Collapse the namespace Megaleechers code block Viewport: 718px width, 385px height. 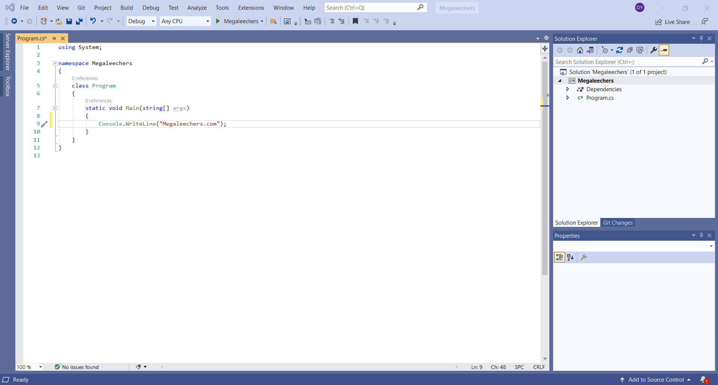[x=55, y=63]
